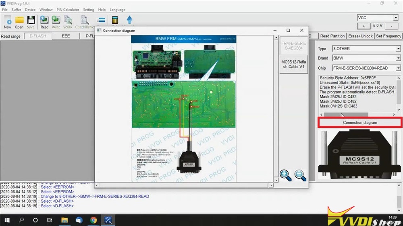Open Windows search from taskbar
Image resolution: width=403 pixels, height=226 pixels.
point(21,220)
